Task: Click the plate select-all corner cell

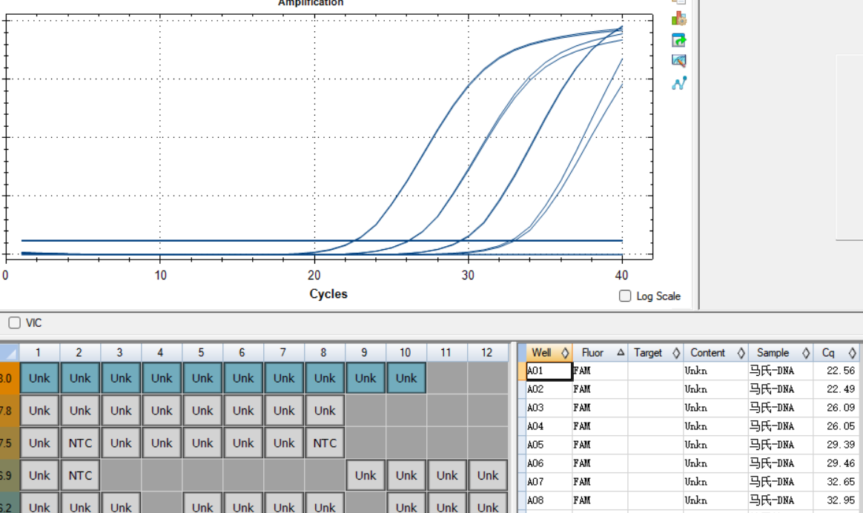Action: pos(10,352)
